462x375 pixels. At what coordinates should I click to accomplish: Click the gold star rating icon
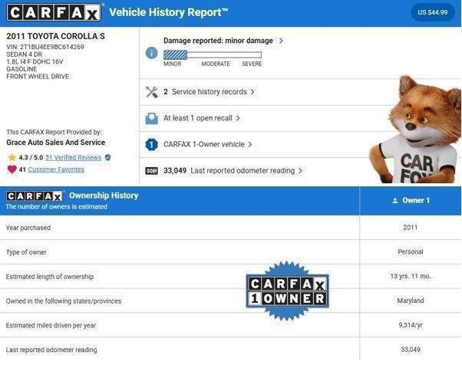pyautogui.click(x=12, y=157)
